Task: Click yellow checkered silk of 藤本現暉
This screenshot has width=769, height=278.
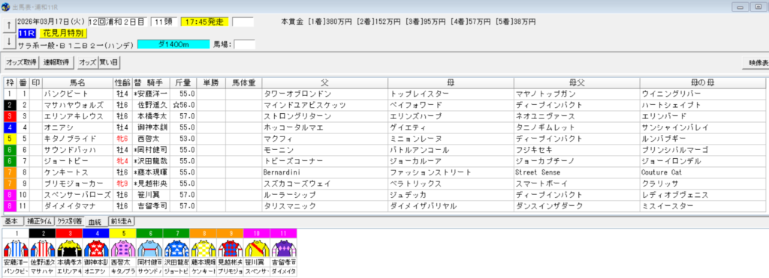Action: tap(203, 248)
